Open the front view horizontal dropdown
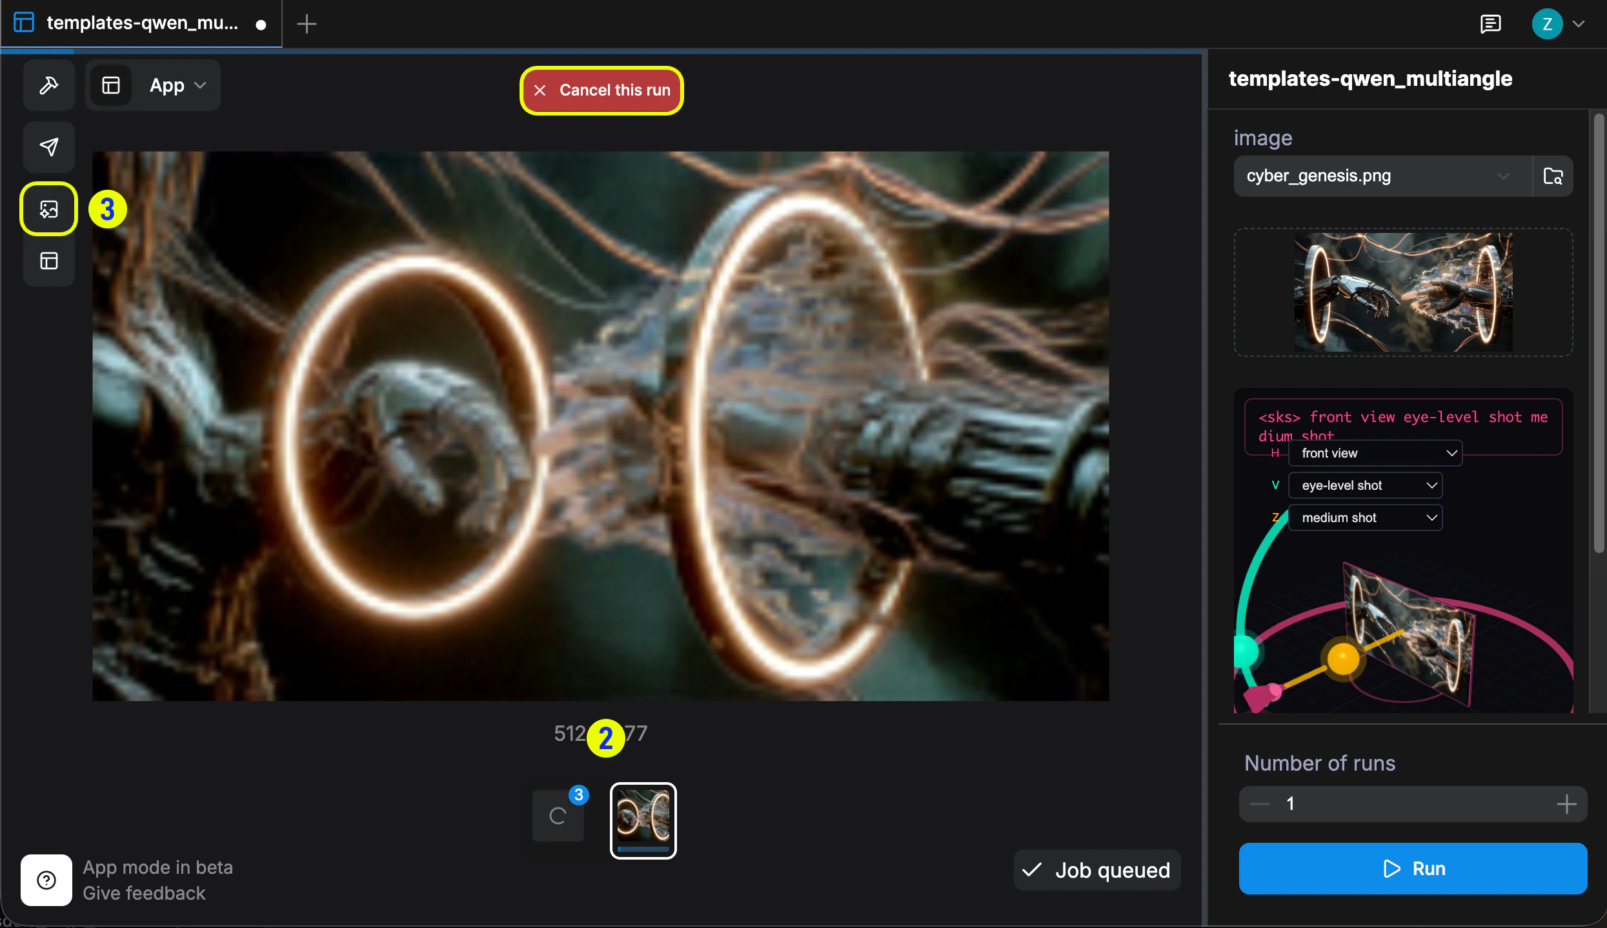Screen dimensions: 1607x928 tap(1375, 453)
